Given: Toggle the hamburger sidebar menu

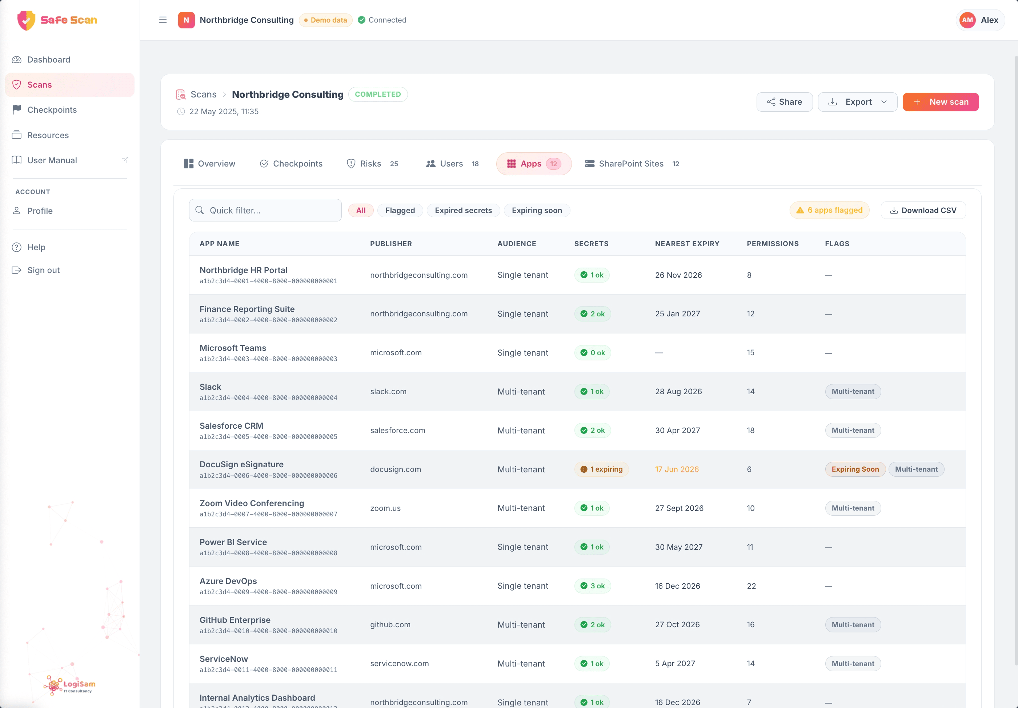Looking at the screenshot, I should pyautogui.click(x=163, y=20).
